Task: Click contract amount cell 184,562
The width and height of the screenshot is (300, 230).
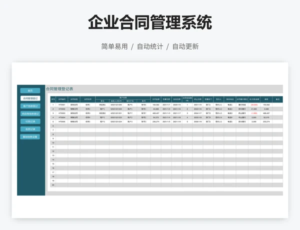Action: point(156,105)
